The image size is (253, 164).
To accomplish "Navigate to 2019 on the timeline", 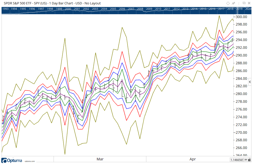I will [x=239, y=9].
